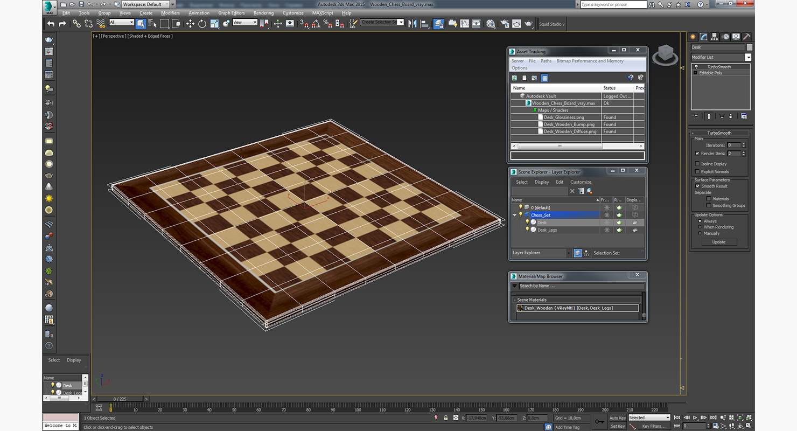This screenshot has height=431, width=797.
Task: Enable Separate by Smoothing Groups checkbox
Action: pos(709,205)
